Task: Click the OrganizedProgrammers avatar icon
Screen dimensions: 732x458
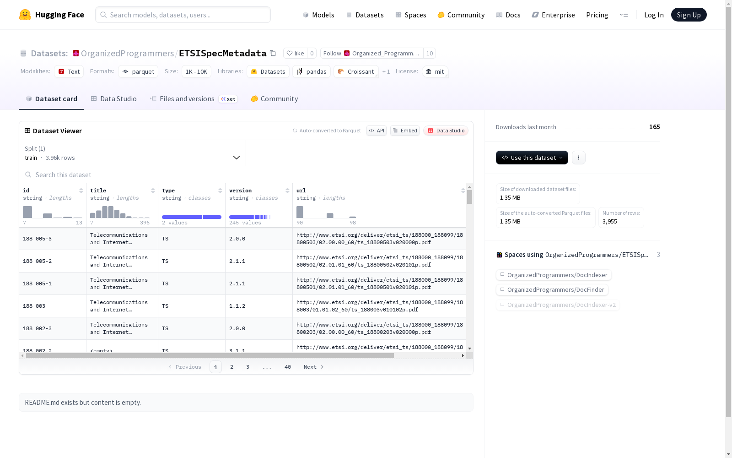Action: 76,53
